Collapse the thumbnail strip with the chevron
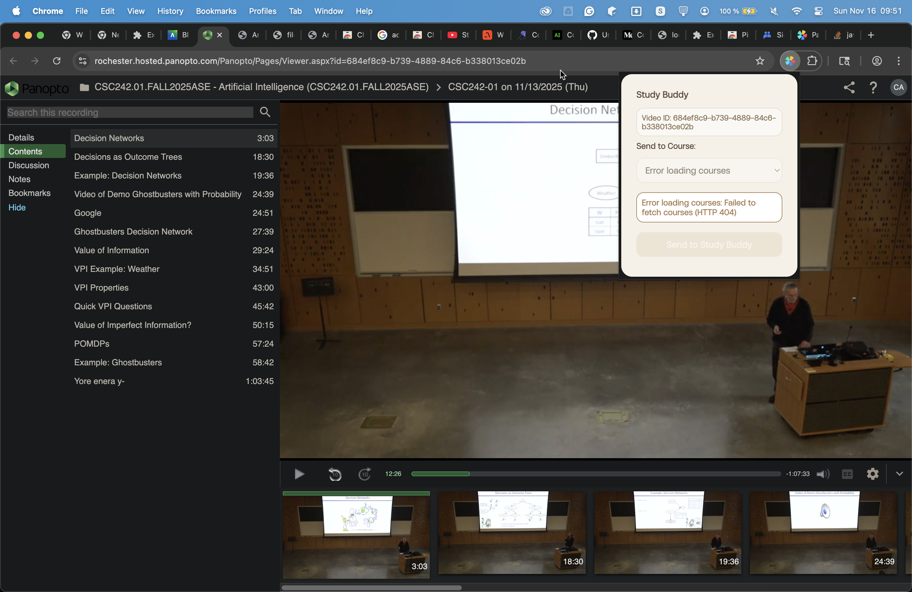Screen dimensions: 912x592 click(x=899, y=474)
